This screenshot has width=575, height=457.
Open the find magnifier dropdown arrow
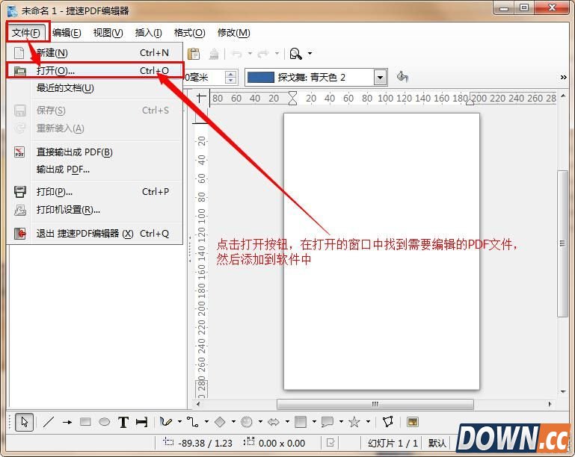(310, 54)
